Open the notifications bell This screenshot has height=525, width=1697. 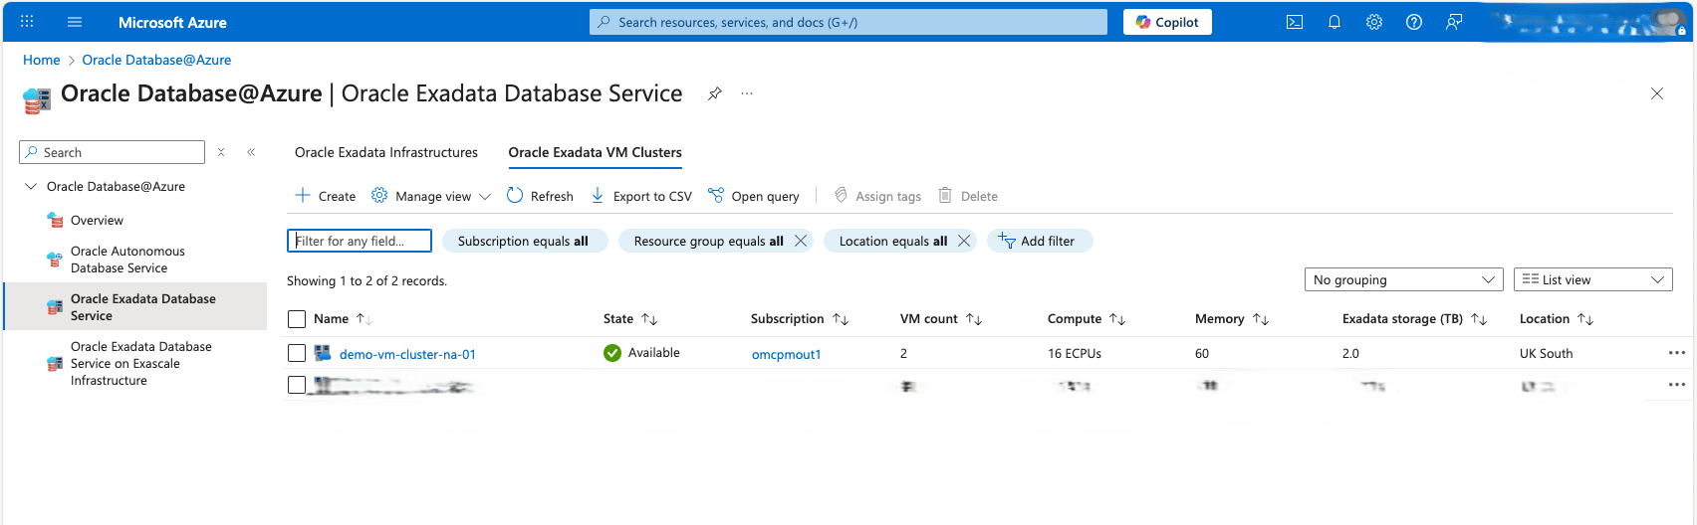(x=1334, y=22)
